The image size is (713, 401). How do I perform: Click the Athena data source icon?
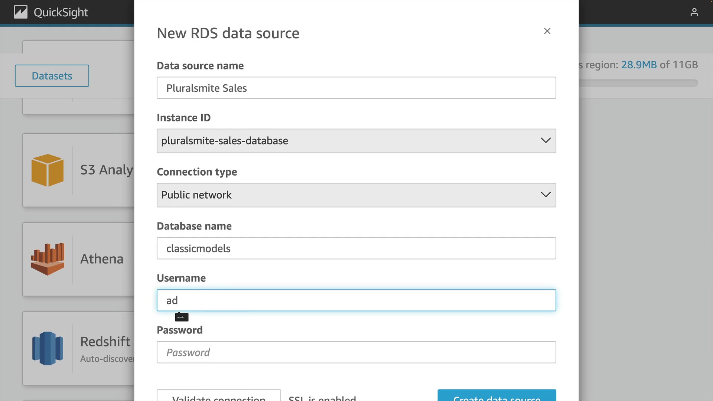coord(48,259)
